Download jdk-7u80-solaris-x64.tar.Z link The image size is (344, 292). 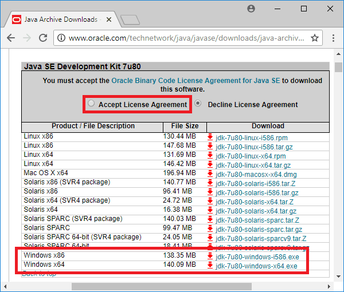click(255, 202)
